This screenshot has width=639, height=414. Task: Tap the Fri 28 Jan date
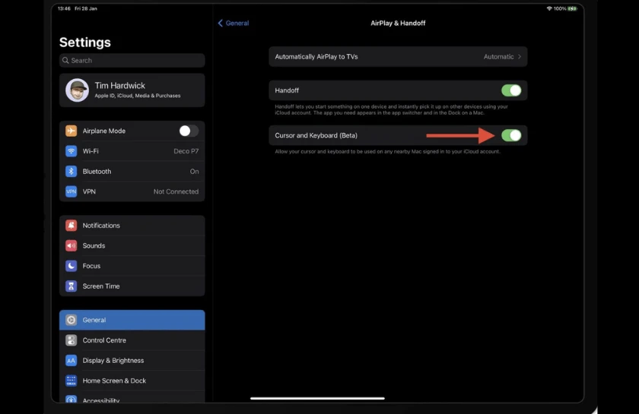pyautogui.click(x=85, y=8)
